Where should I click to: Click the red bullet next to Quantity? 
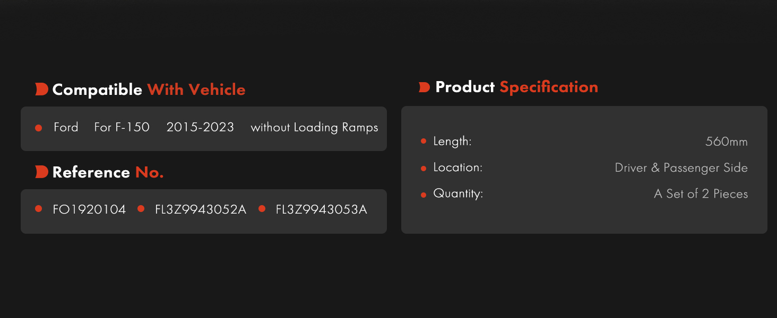[424, 195]
